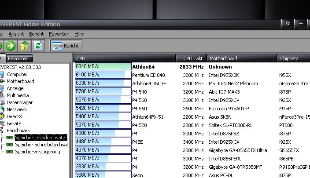Select the Datenträger tree item

(19, 102)
